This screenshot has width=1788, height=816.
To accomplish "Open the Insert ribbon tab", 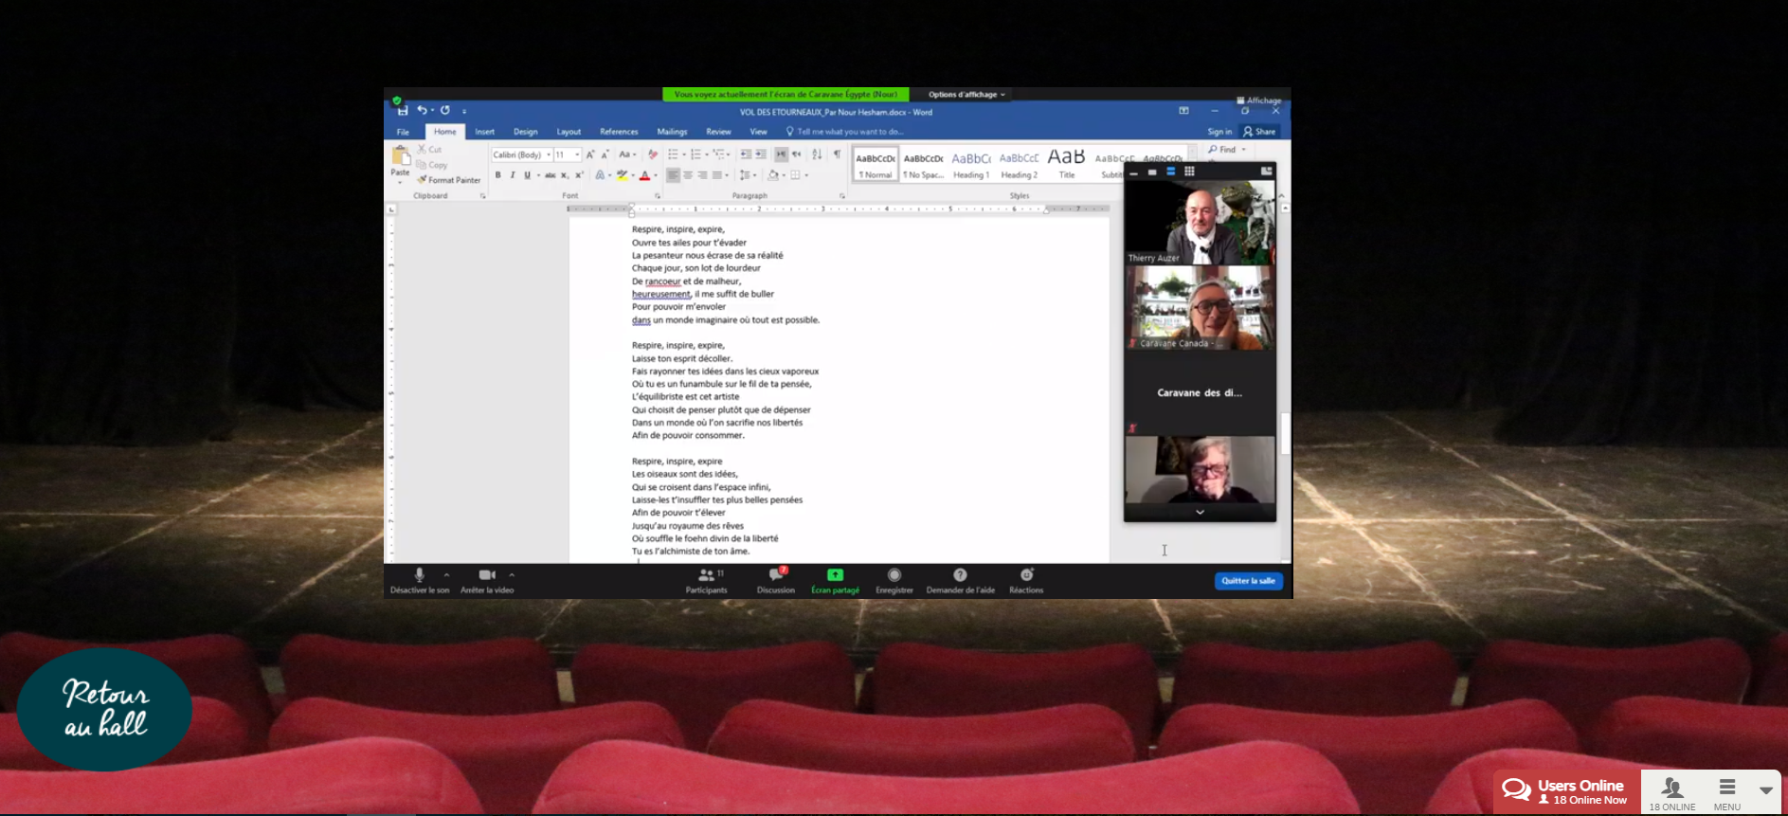I will (484, 132).
